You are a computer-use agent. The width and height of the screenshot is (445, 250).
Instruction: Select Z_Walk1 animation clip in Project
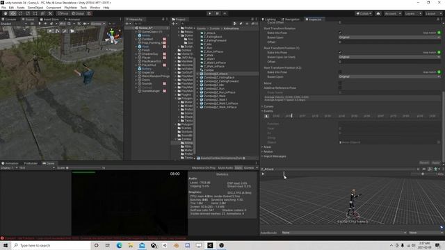(209, 59)
